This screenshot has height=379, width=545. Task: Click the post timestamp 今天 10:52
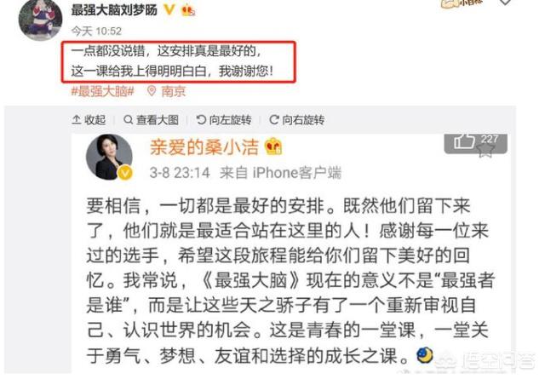point(96,32)
